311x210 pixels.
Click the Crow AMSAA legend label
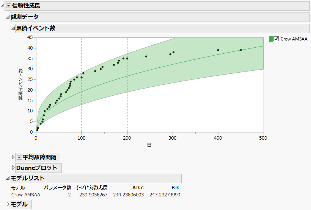pos(294,39)
